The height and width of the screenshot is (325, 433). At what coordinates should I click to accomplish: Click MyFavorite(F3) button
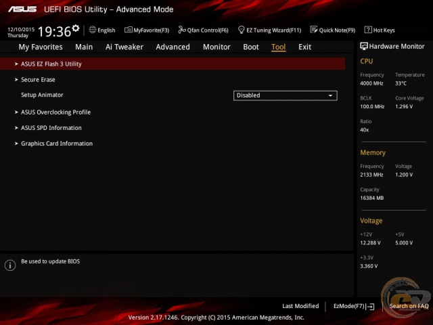(147, 30)
